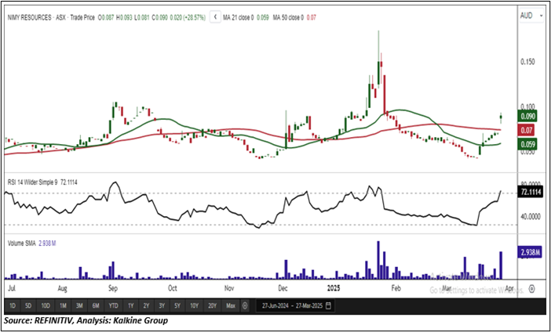Select the 20Y time range button

pyautogui.click(x=212, y=305)
